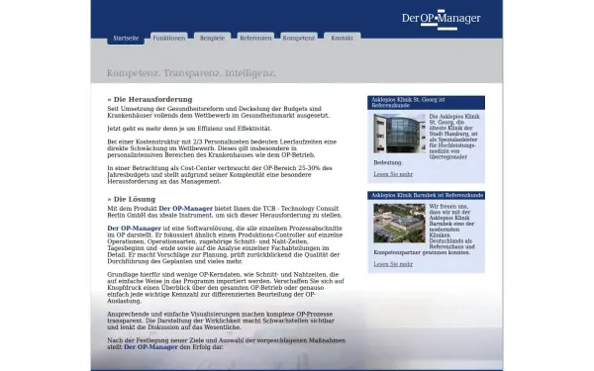Click 'Asklepios Klinik Barmbek ist Referenzkunde' header

[x=426, y=195]
